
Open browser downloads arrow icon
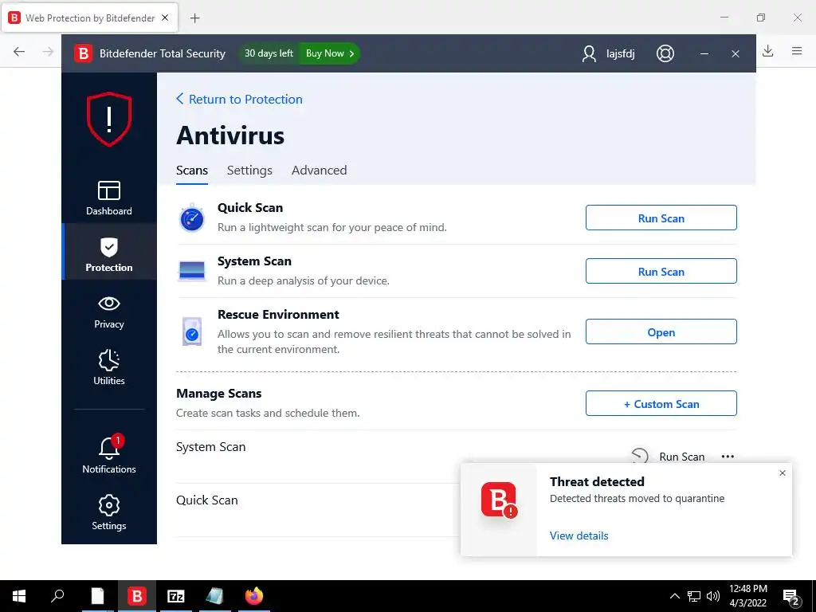click(767, 50)
